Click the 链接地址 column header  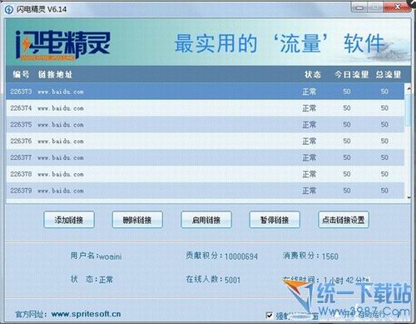click(x=55, y=74)
